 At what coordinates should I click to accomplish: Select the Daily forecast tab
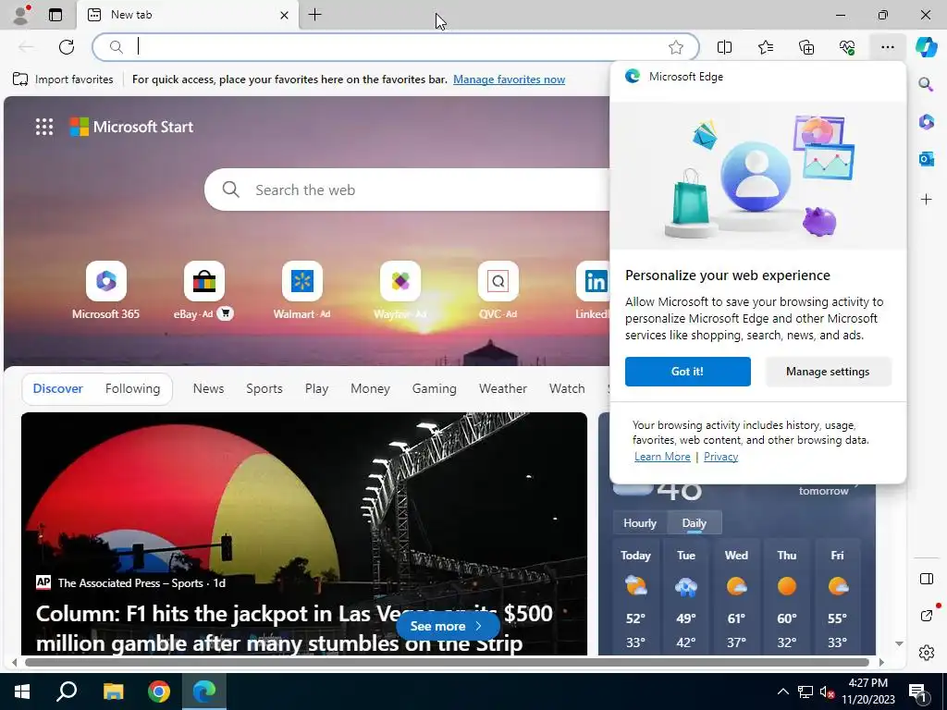(694, 523)
